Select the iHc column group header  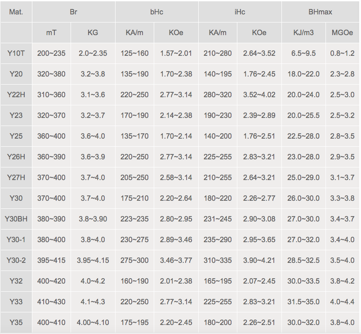pyautogui.click(x=240, y=12)
